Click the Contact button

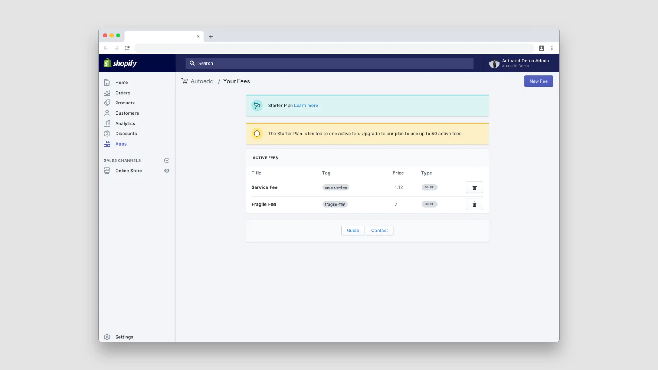coord(379,231)
